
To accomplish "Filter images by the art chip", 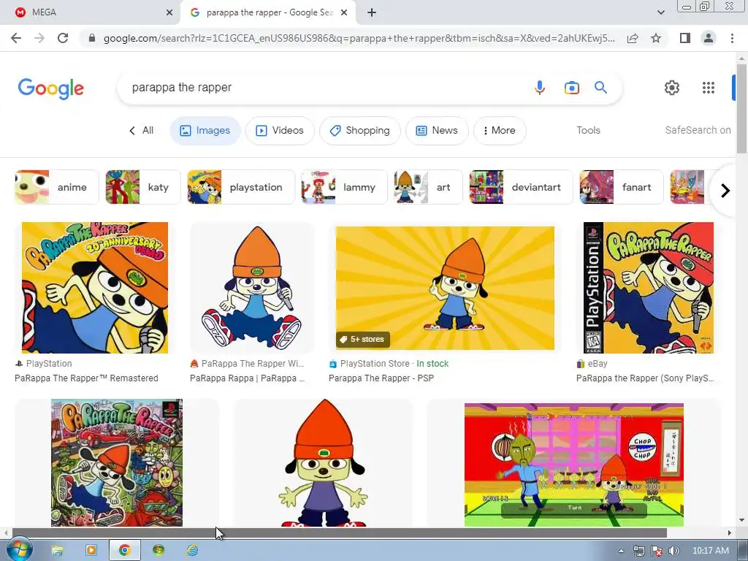I will [428, 187].
